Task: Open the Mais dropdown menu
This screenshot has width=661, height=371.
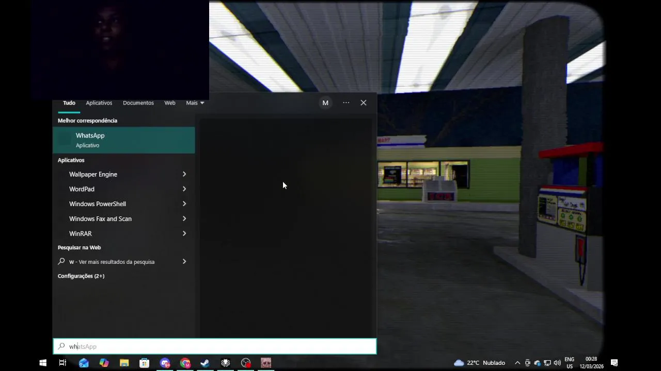Action: (x=195, y=103)
